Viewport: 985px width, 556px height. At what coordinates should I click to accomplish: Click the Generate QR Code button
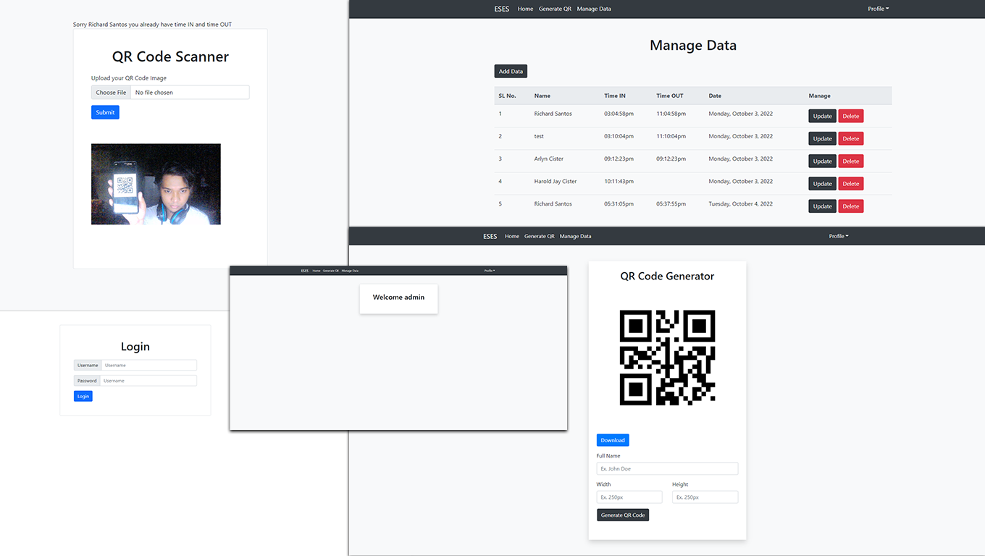pos(623,515)
